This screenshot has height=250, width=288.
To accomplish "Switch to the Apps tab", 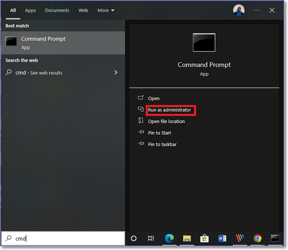I will click(x=30, y=10).
